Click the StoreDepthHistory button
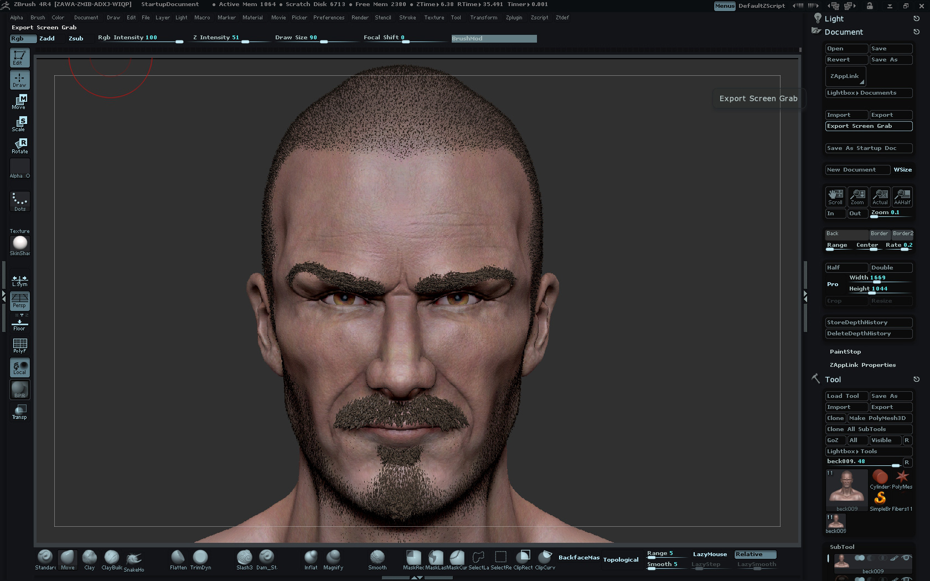The height and width of the screenshot is (581, 930). click(869, 323)
